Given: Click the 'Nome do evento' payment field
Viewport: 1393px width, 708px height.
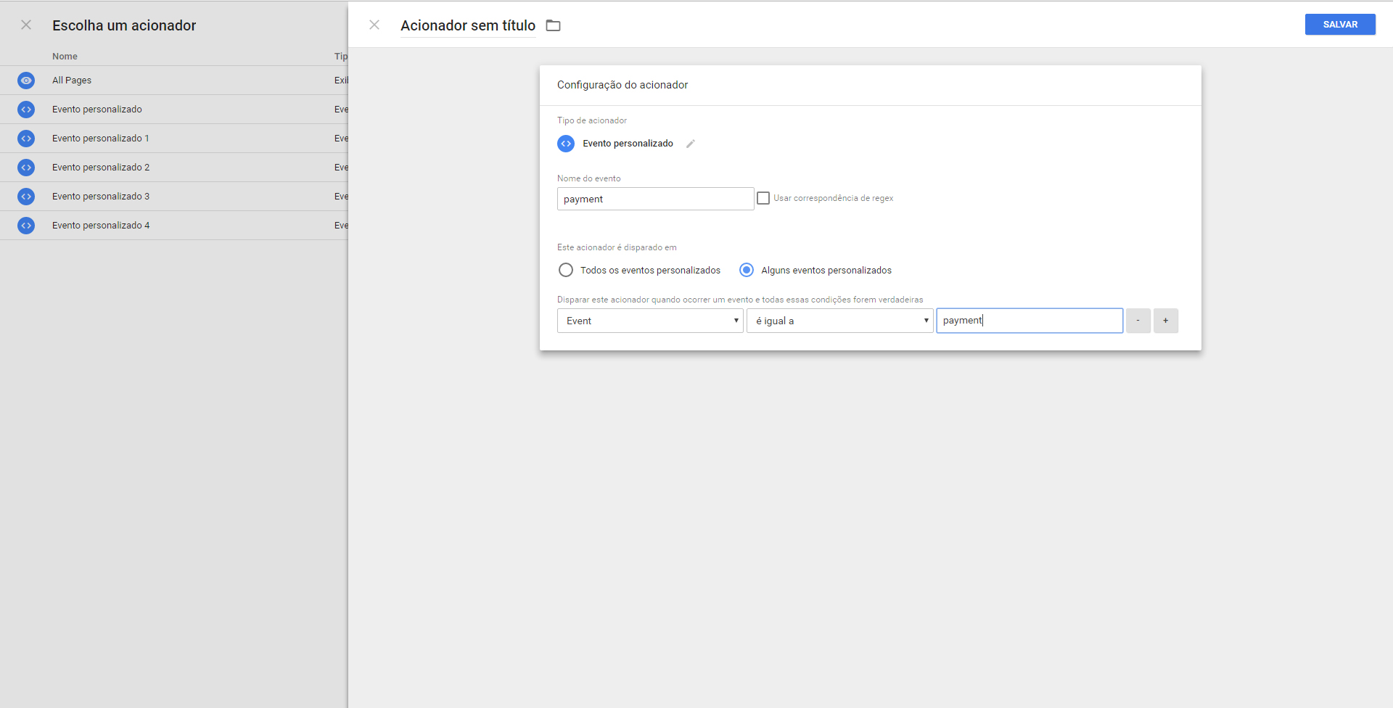Looking at the screenshot, I should point(655,199).
